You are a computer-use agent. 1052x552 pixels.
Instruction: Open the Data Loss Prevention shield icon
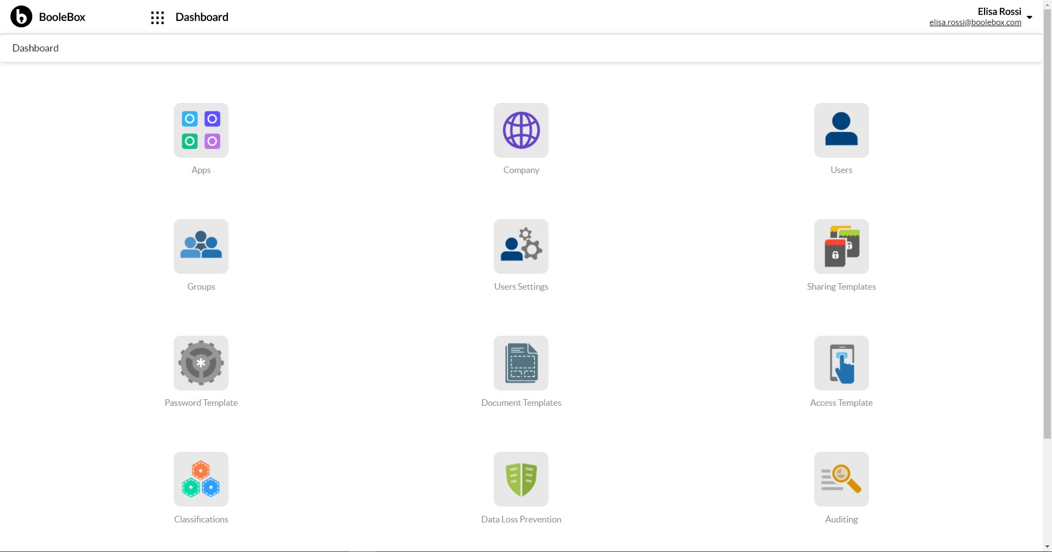pyautogui.click(x=521, y=479)
